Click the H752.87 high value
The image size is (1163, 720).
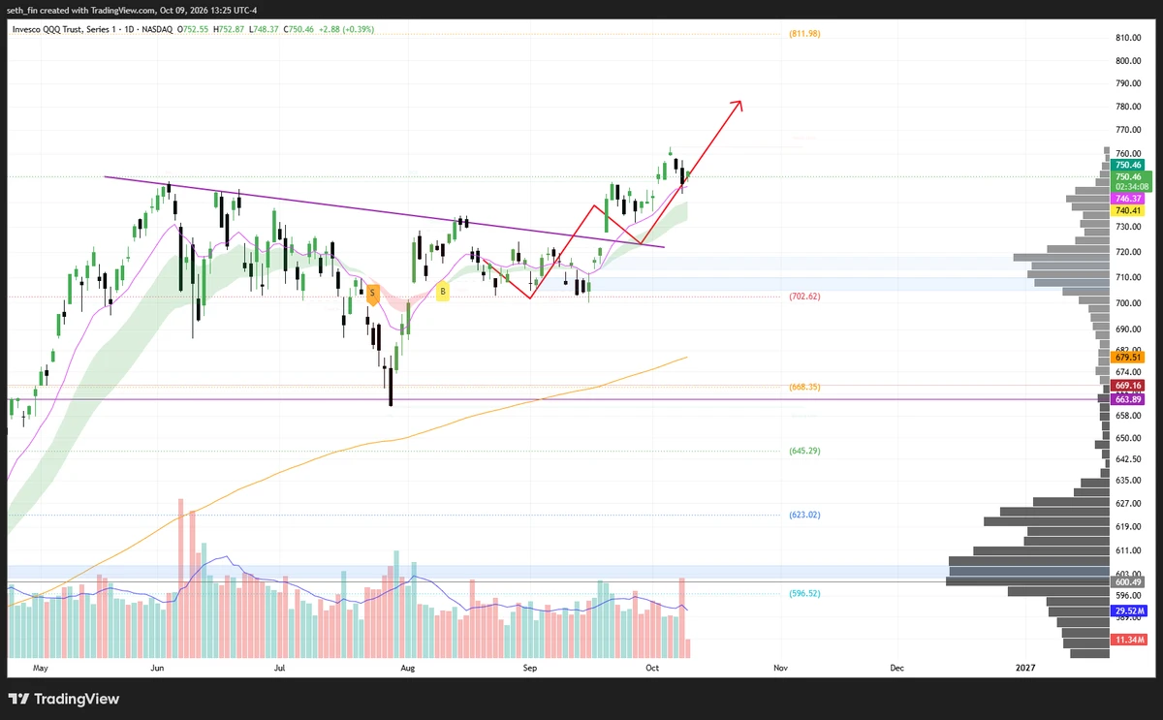click(228, 29)
